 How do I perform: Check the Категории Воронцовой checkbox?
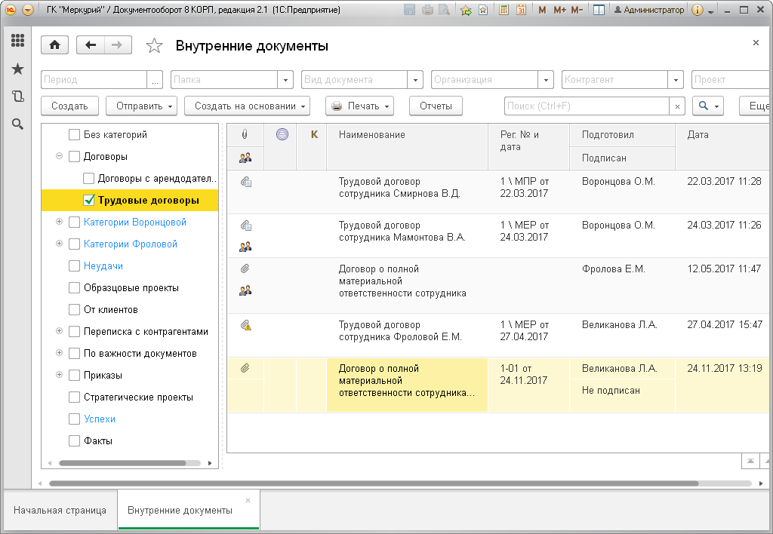75,222
